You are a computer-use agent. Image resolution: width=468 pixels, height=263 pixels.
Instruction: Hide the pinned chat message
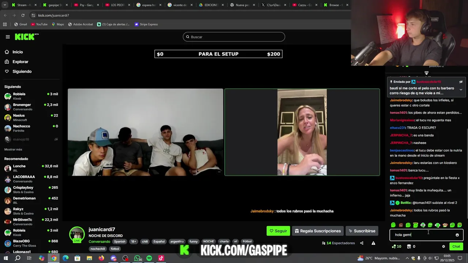[x=461, y=82]
